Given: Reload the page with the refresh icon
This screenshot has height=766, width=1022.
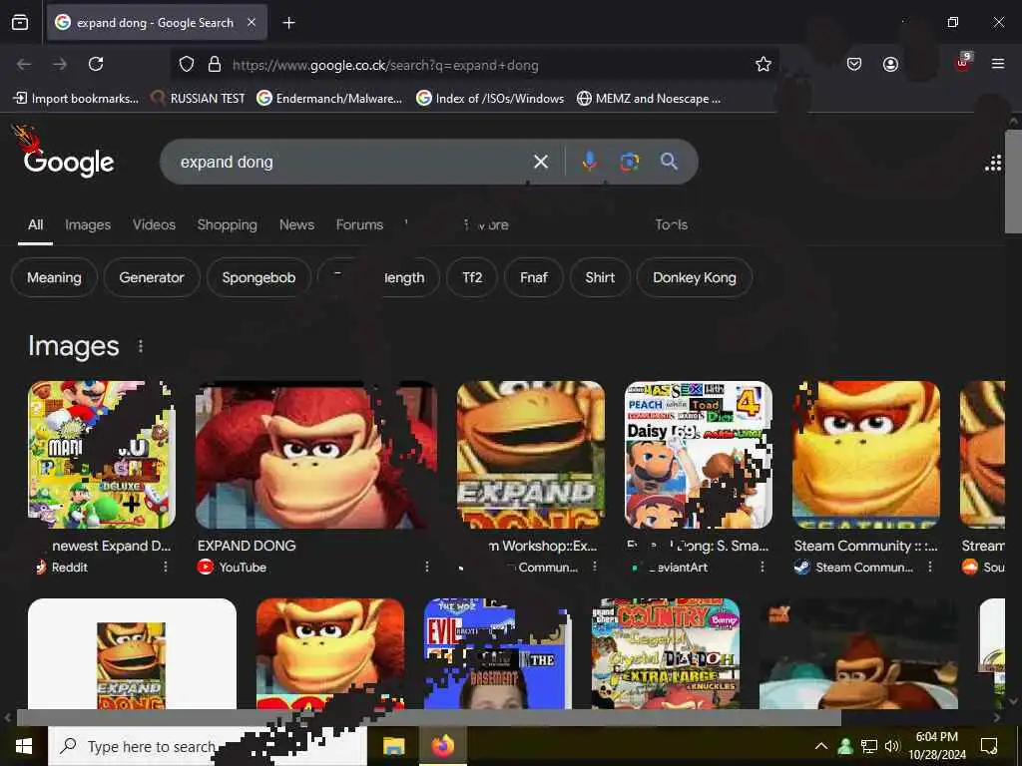Looking at the screenshot, I should pos(96,64).
